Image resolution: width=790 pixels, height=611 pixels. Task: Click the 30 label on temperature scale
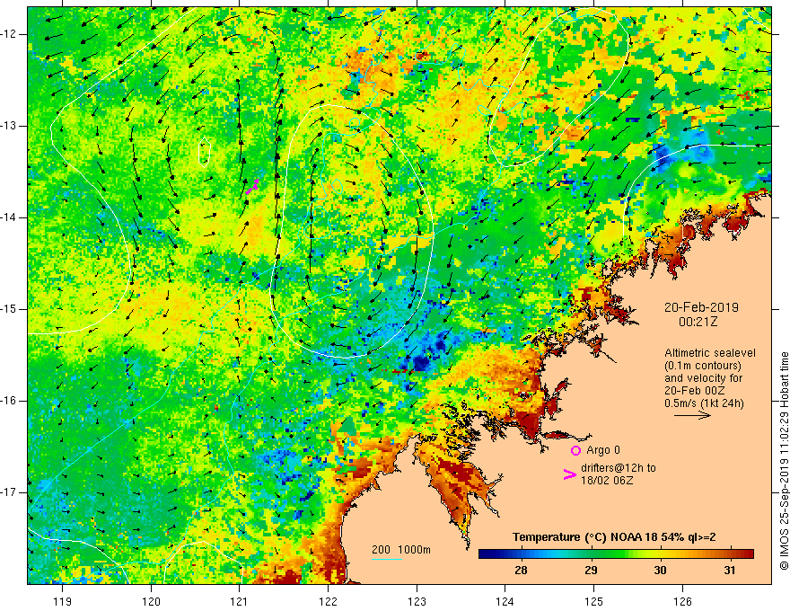(660, 571)
